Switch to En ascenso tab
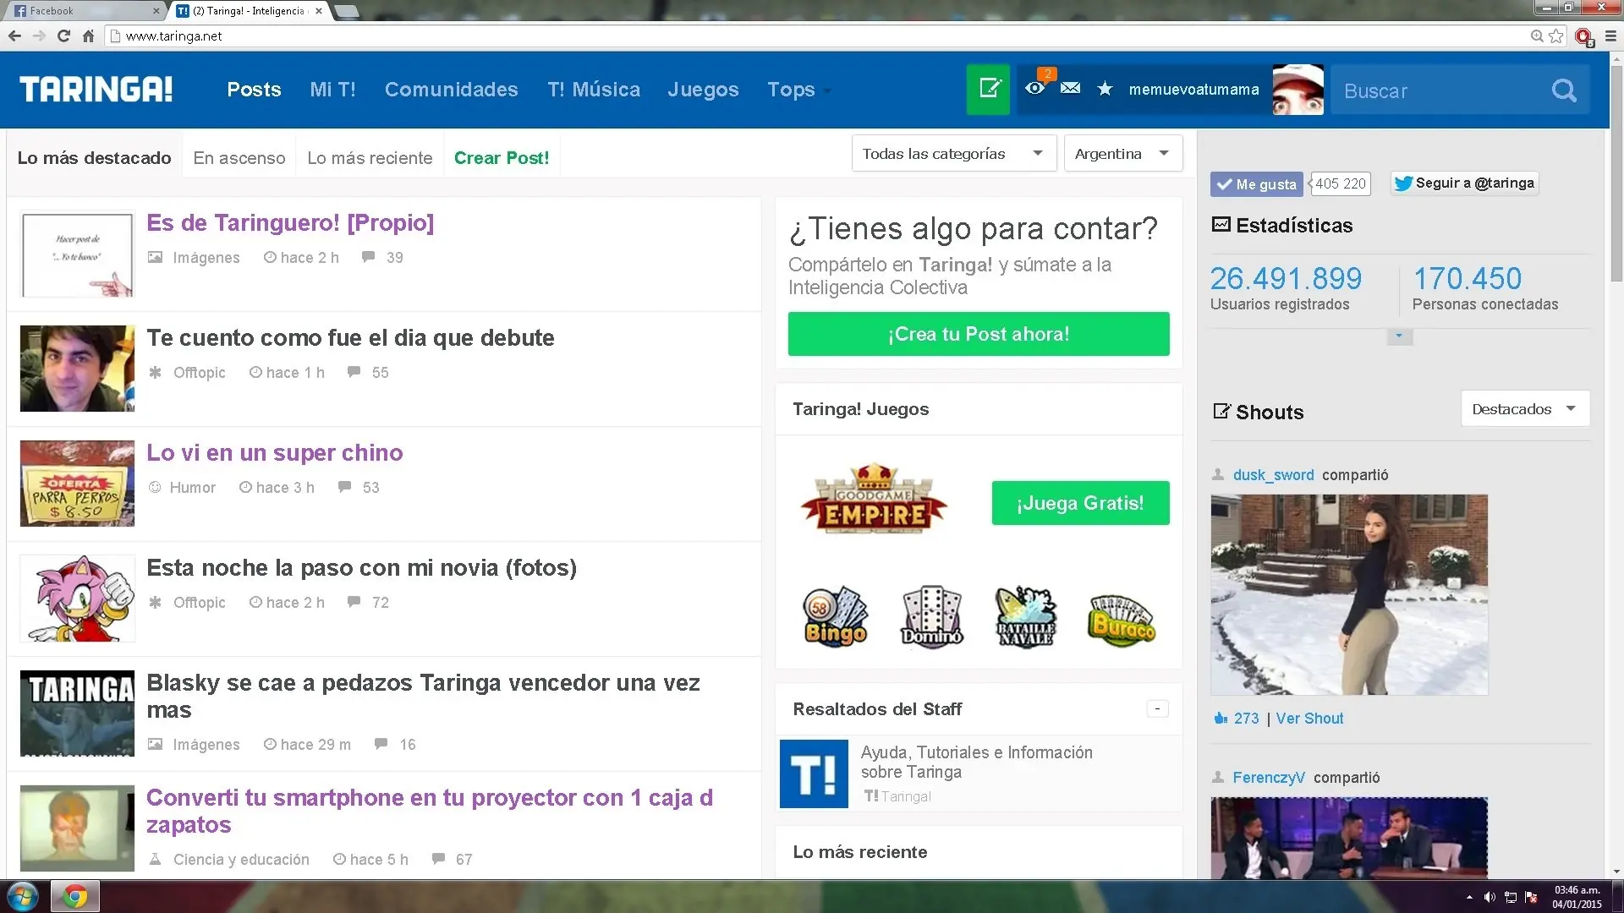1624x913 pixels. (x=239, y=158)
